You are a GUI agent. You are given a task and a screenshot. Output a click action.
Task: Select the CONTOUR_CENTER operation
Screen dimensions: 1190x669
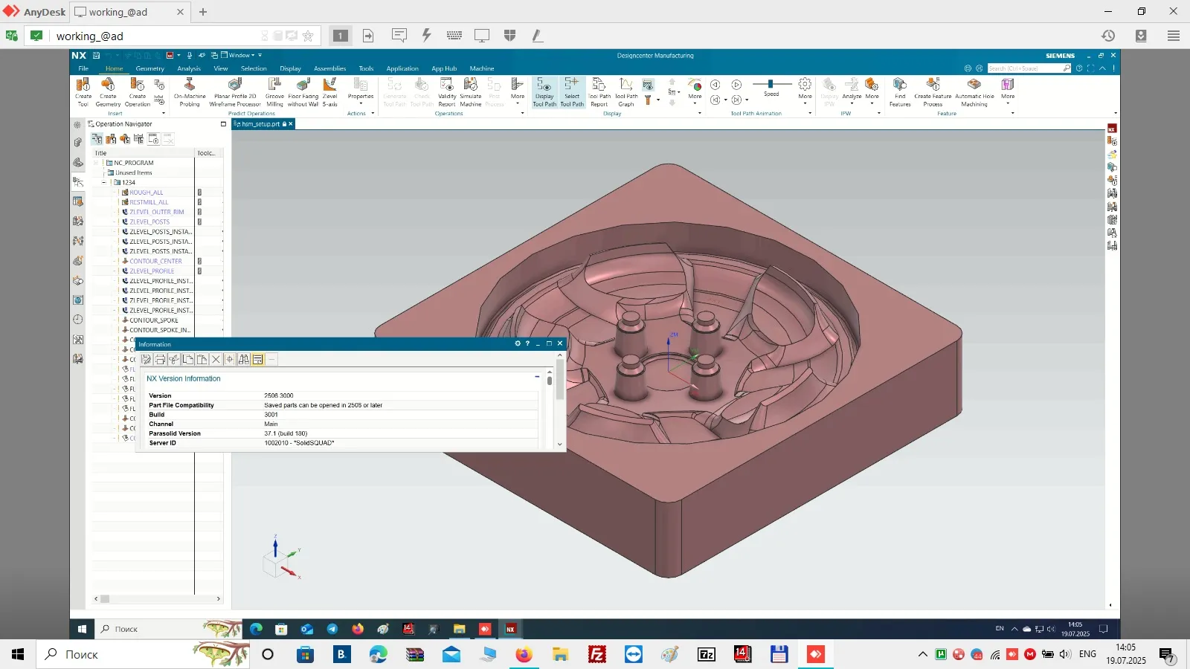point(155,261)
